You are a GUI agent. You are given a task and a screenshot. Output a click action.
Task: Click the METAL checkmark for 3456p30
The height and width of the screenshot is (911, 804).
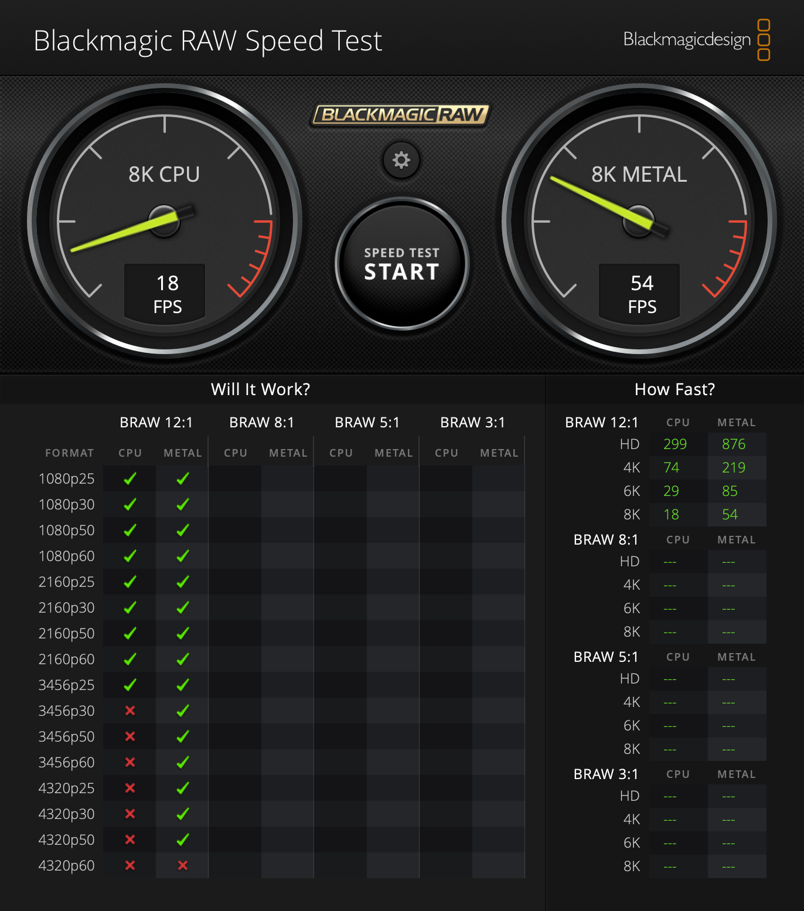point(183,711)
